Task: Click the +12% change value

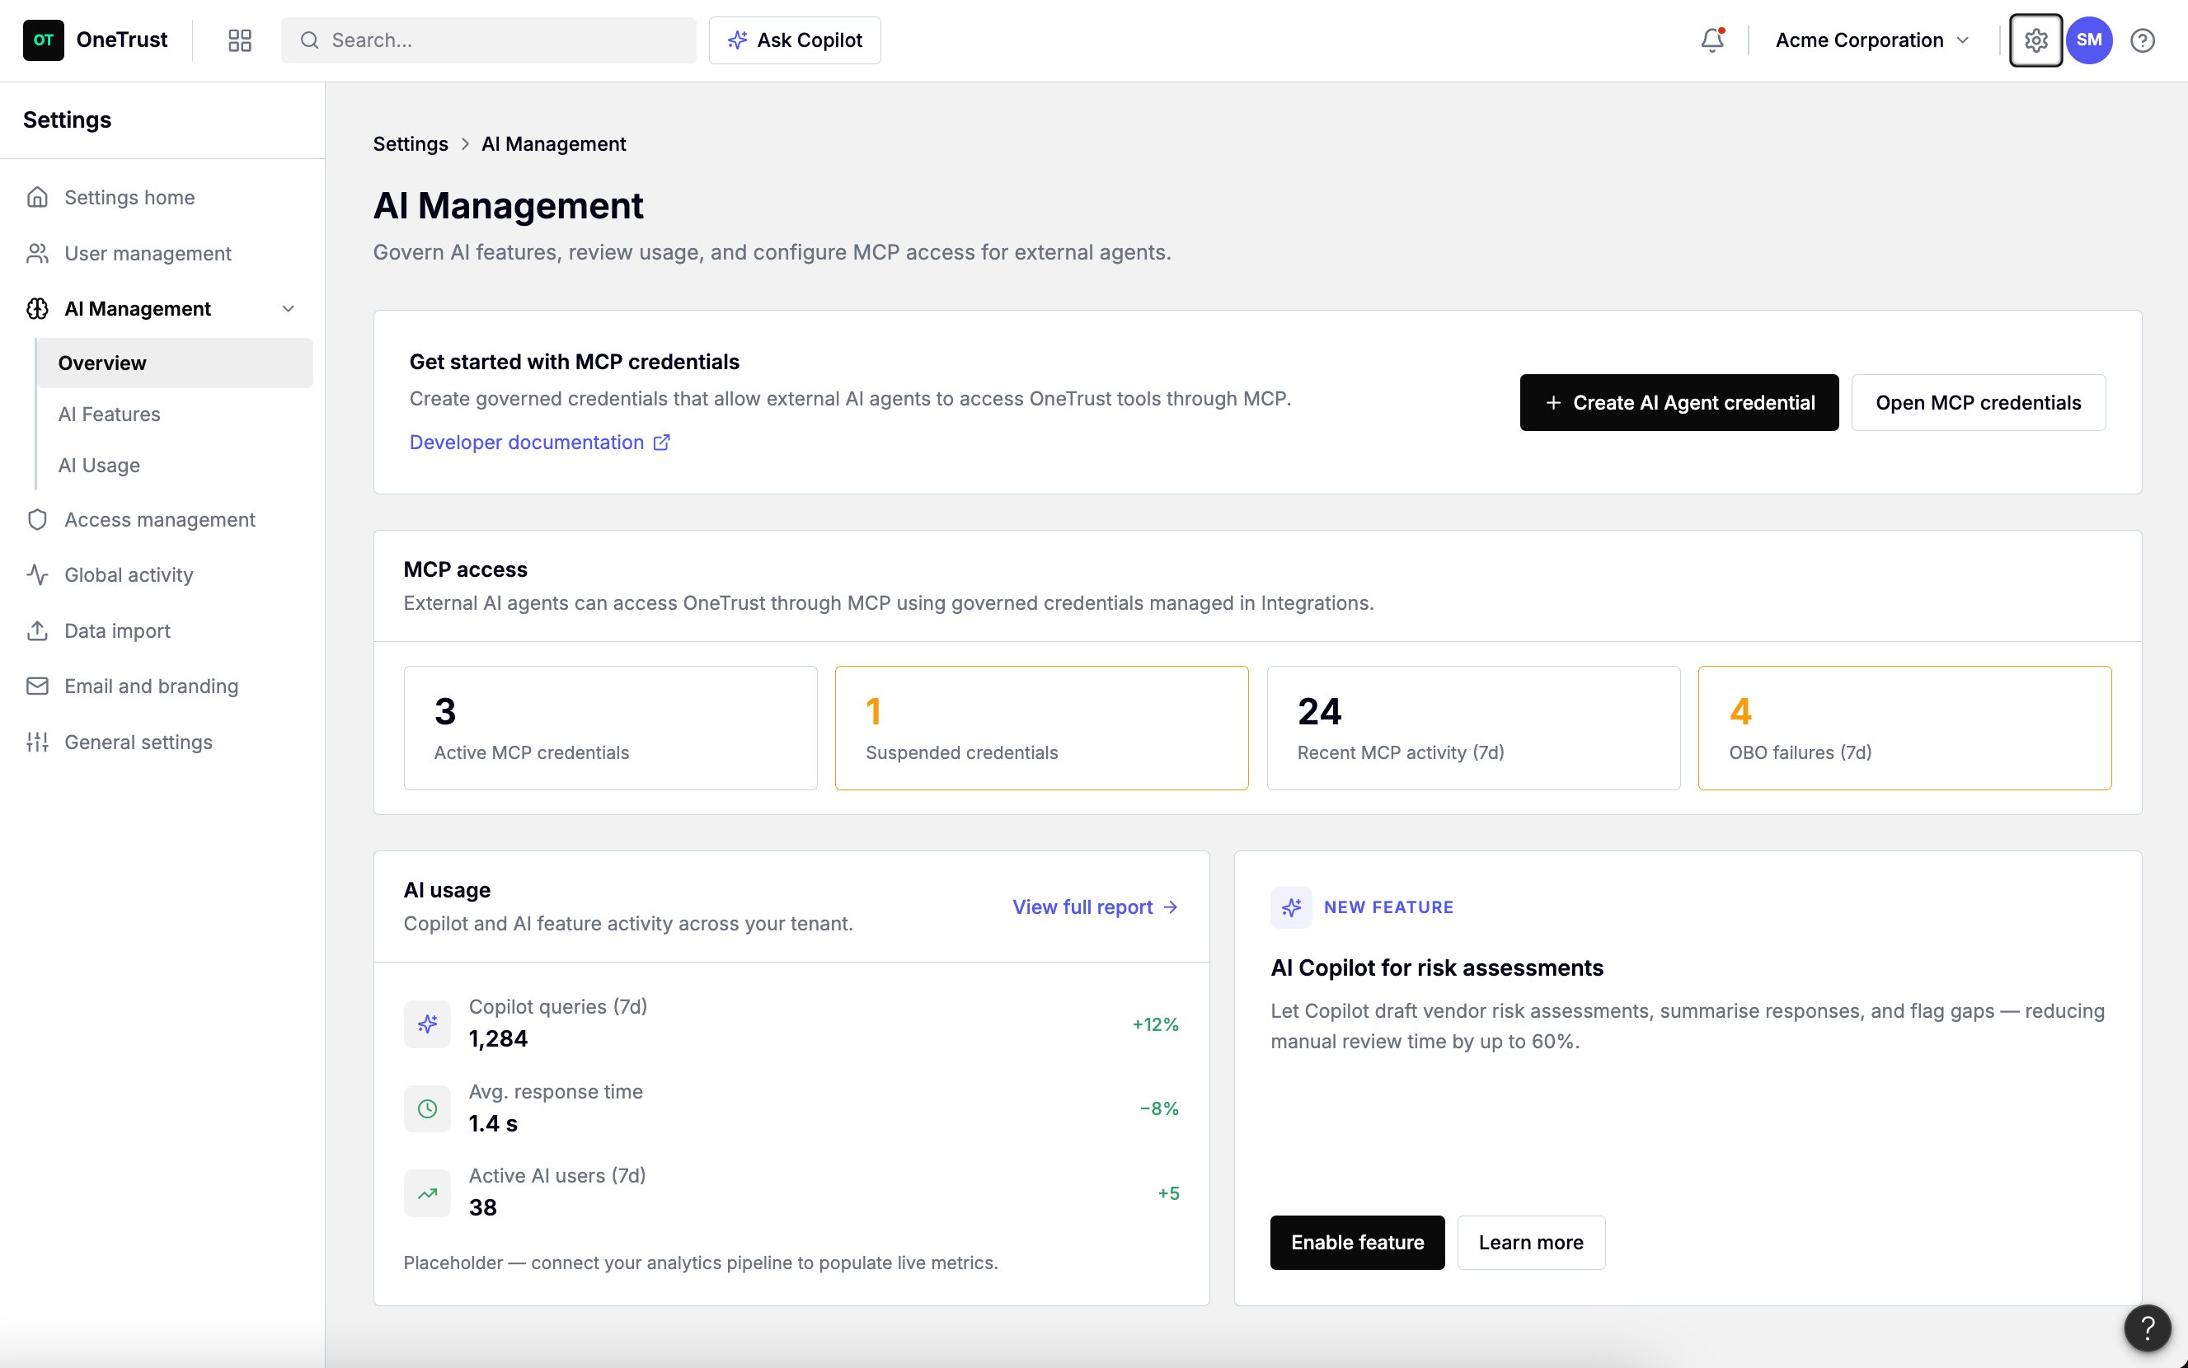Action: pos(1156,1024)
